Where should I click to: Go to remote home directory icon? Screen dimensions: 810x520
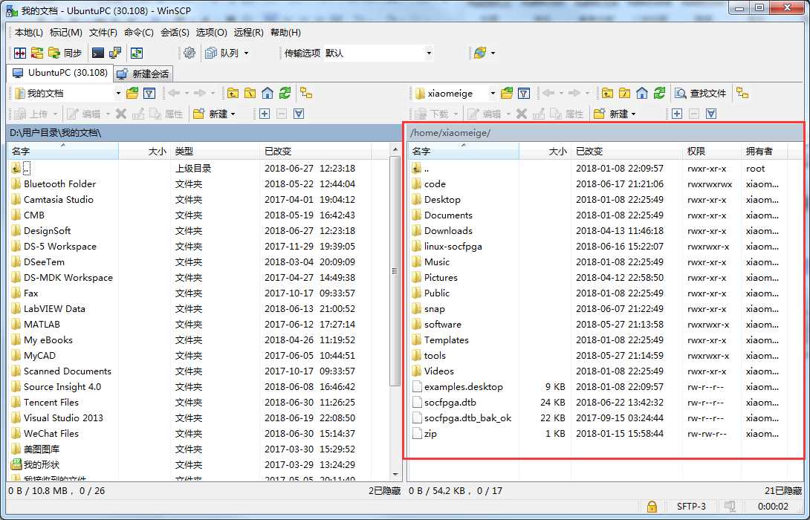(641, 94)
